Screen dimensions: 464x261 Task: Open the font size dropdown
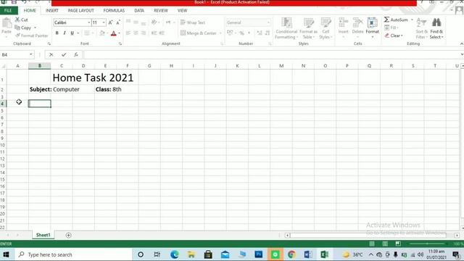point(104,22)
